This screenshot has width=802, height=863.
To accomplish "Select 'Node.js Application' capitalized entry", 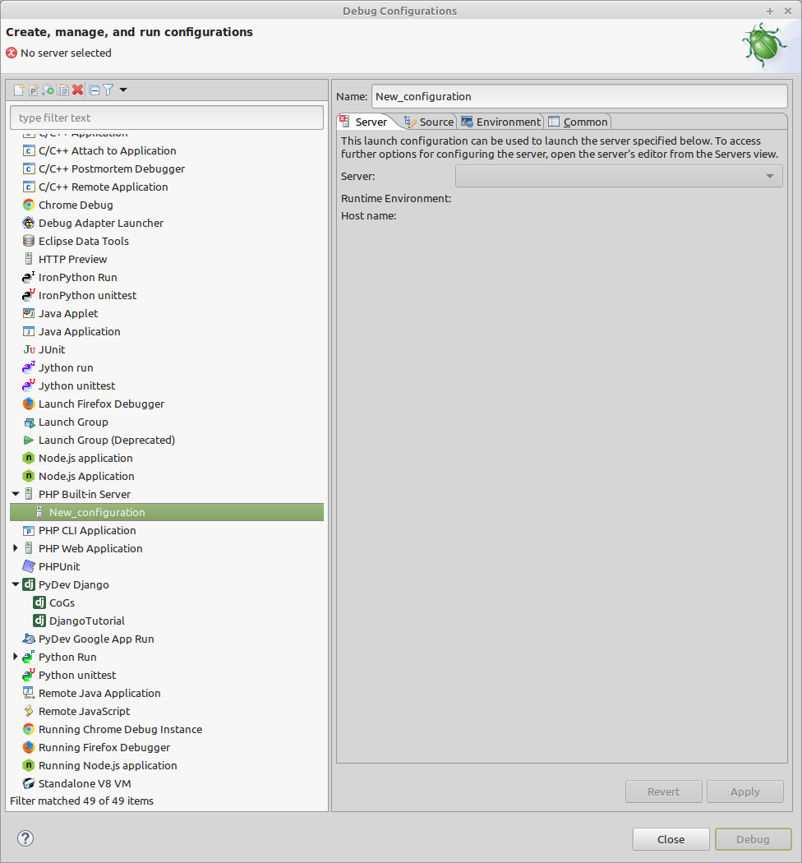I will (x=86, y=476).
